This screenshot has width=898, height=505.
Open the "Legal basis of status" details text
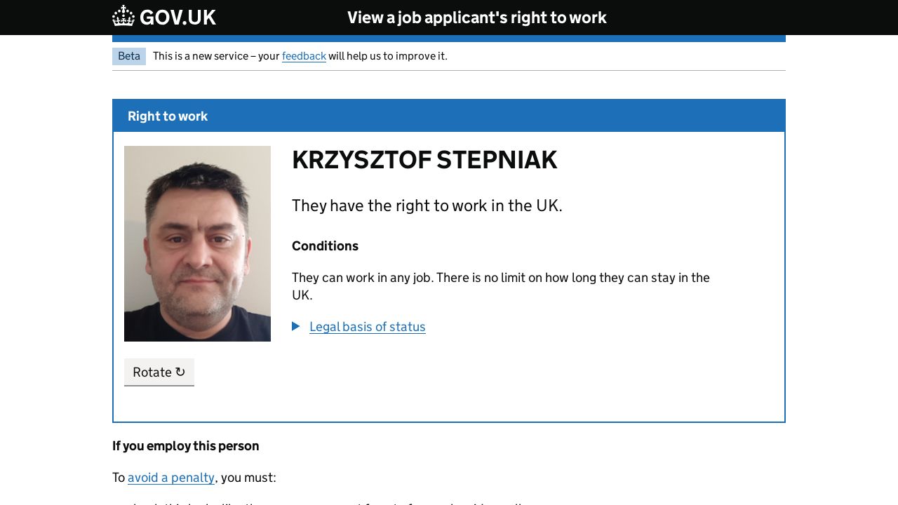coord(367,327)
